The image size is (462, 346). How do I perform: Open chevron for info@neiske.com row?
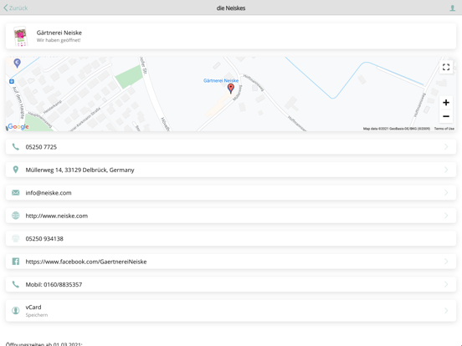(446, 193)
